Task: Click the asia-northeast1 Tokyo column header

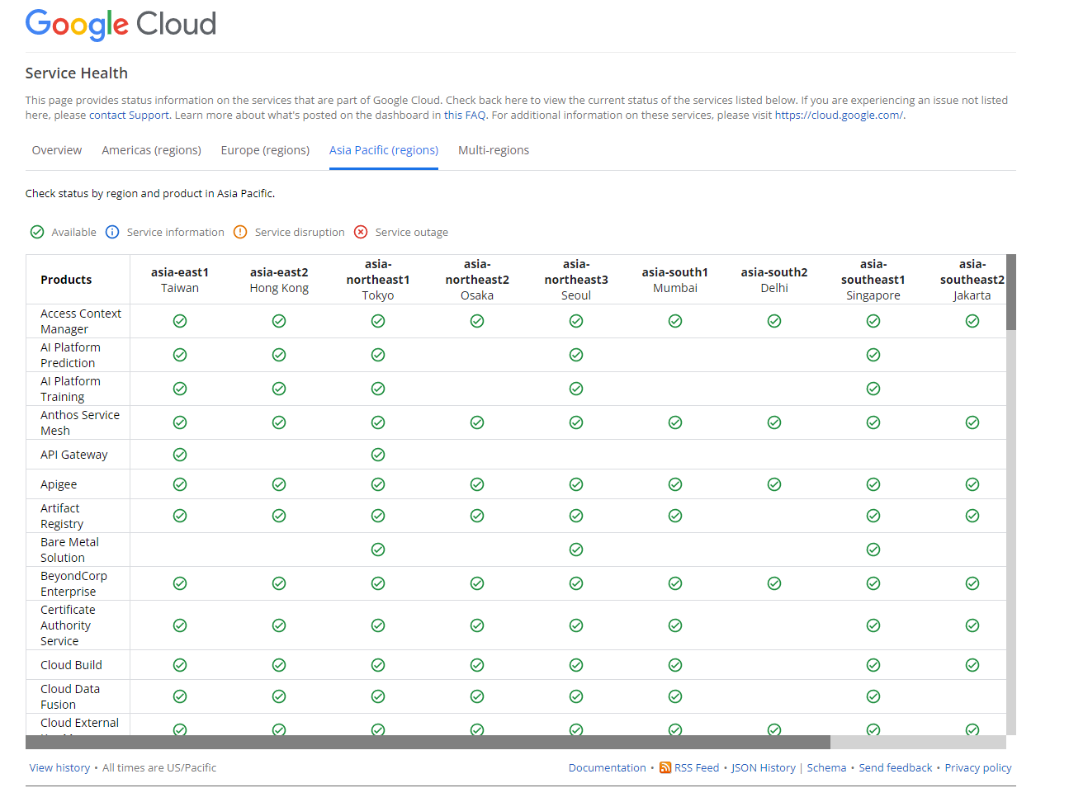Action: [x=378, y=280]
